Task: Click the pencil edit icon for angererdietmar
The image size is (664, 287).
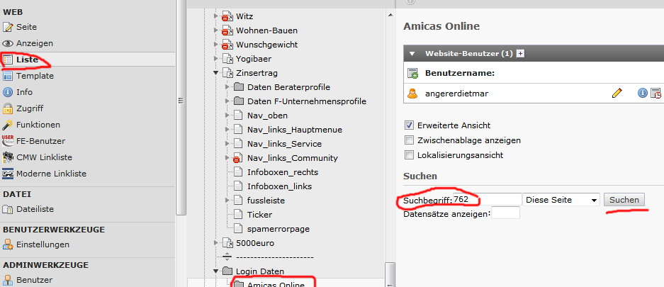Action: (x=617, y=93)
